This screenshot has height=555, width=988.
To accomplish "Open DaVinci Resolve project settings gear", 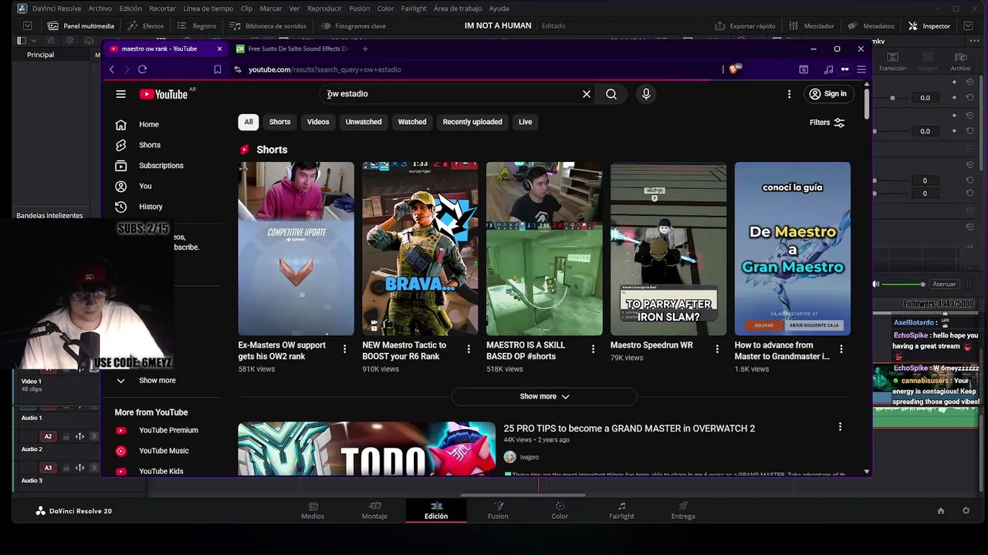I will (x=966, y=510).
